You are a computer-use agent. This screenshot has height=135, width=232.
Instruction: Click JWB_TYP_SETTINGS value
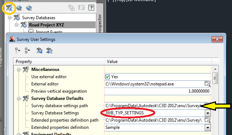pos(125,113)
